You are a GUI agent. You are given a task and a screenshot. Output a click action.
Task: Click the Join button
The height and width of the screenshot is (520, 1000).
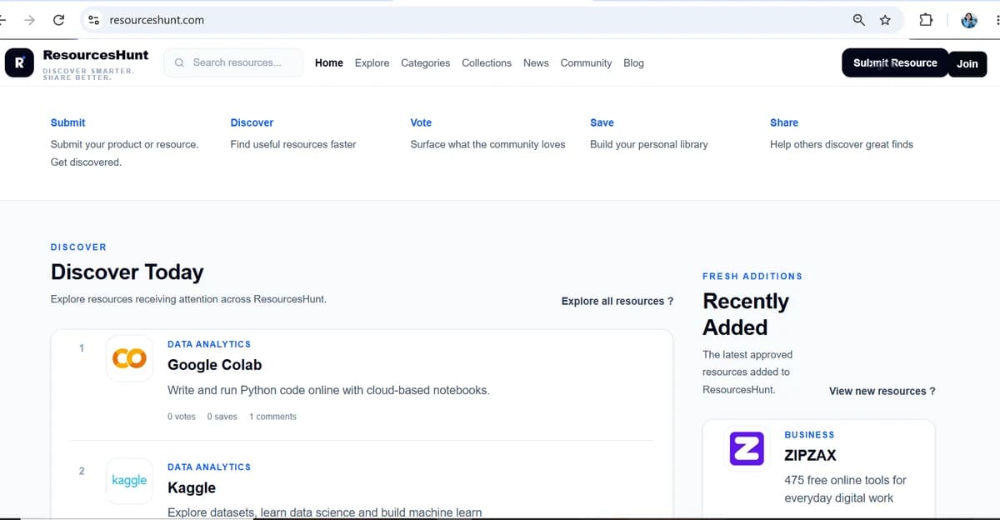967,63
